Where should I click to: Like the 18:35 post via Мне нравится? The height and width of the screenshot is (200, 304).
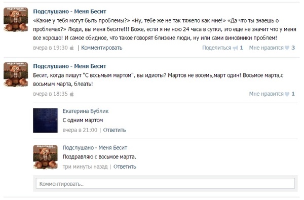tap(266, 94)
